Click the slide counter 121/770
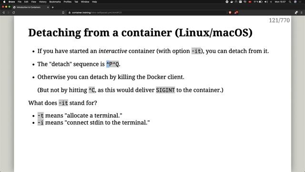 point(279,20)
